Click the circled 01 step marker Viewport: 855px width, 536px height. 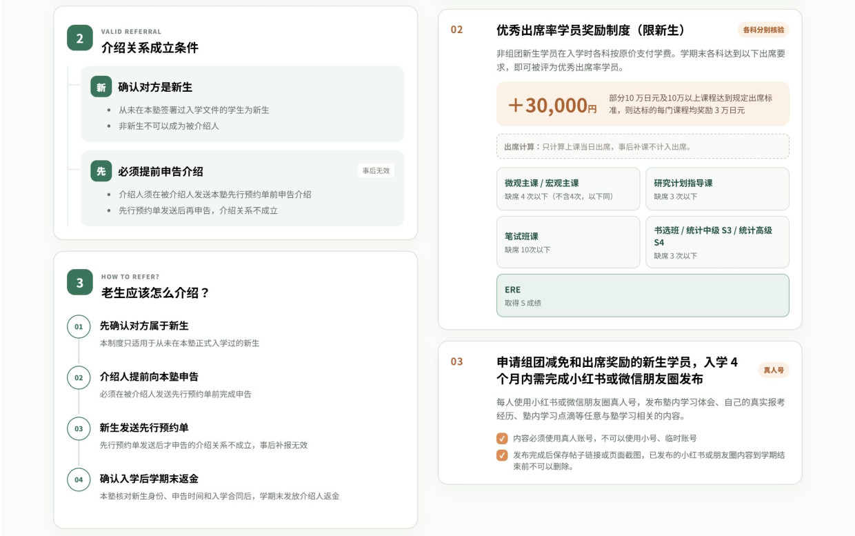79,326
